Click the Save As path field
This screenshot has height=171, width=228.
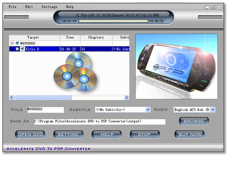click(100, 122)
